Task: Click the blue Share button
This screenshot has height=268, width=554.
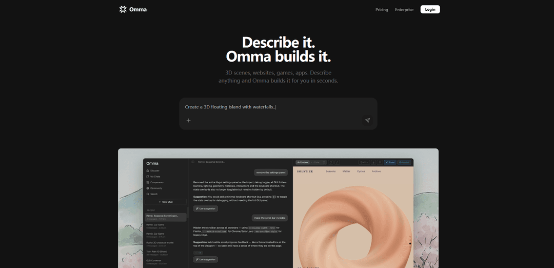Action: click(x=390, y=162)
